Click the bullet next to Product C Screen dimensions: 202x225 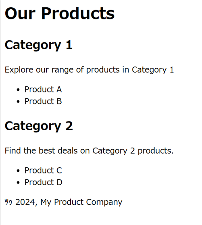point(18,171)
